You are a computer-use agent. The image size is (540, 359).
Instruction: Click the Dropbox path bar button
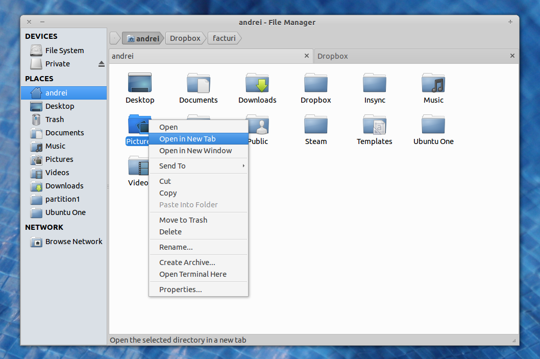tap(185, 38)
